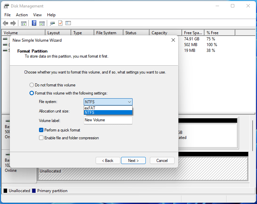Open Help via blue question mark icon
Image resolution: width=257 pixels, height=204 pixels.
tap(34, 23)
